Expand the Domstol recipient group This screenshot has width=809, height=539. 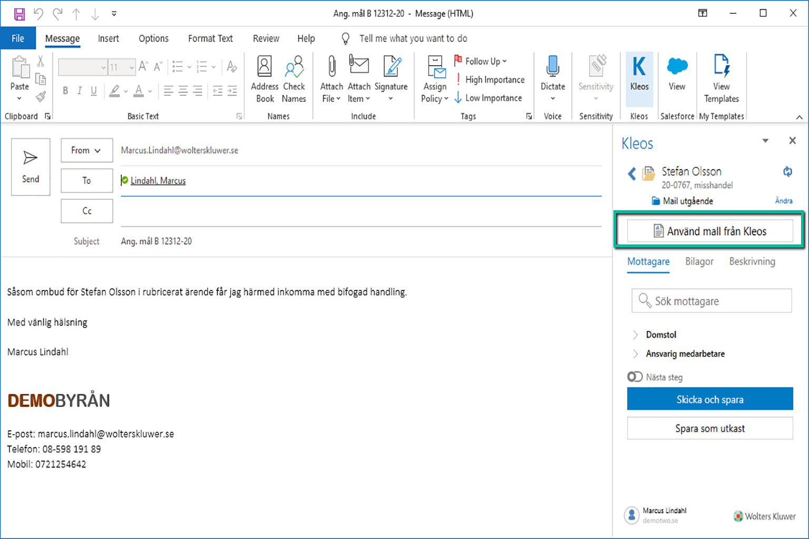(635, 335)
